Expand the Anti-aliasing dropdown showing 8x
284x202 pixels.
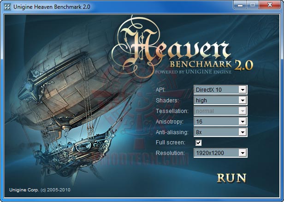pyautogui.click(x=220, y=132)
